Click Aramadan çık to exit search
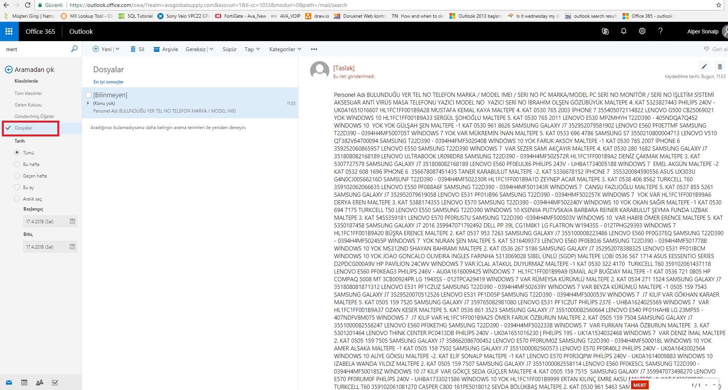 [34, 70]
